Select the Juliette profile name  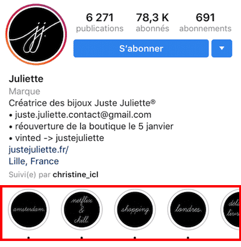(26, 79)
